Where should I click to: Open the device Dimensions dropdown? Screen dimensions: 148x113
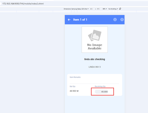[76, 9]
